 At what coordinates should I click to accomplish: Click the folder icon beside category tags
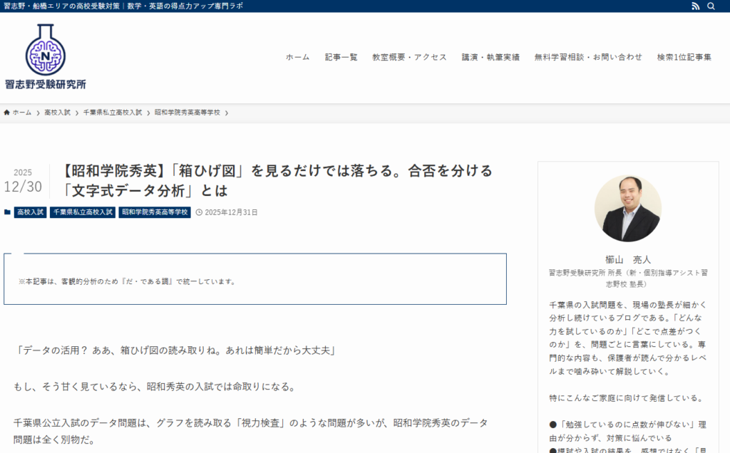click(x=7, y=212)
